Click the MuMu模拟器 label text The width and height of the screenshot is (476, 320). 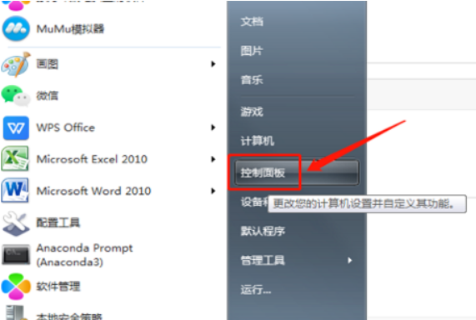(70, 29)
